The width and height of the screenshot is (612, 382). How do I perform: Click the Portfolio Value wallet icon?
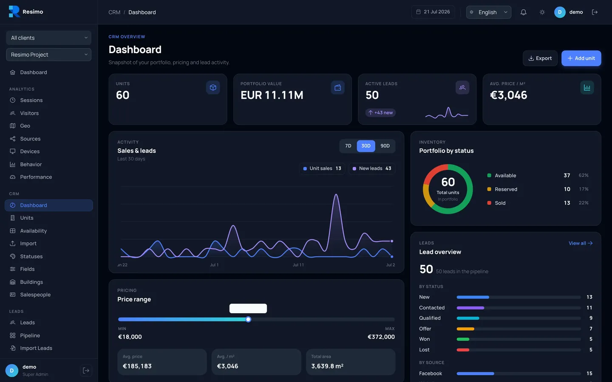click(x=337, y=87)
